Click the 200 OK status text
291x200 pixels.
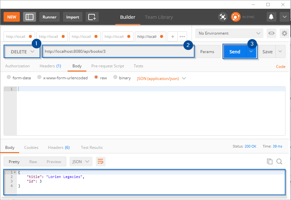pos(250,146)
